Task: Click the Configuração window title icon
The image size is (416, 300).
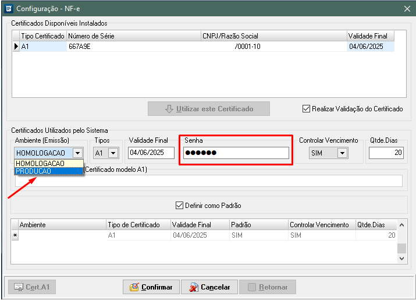Action: coord(8,9)
